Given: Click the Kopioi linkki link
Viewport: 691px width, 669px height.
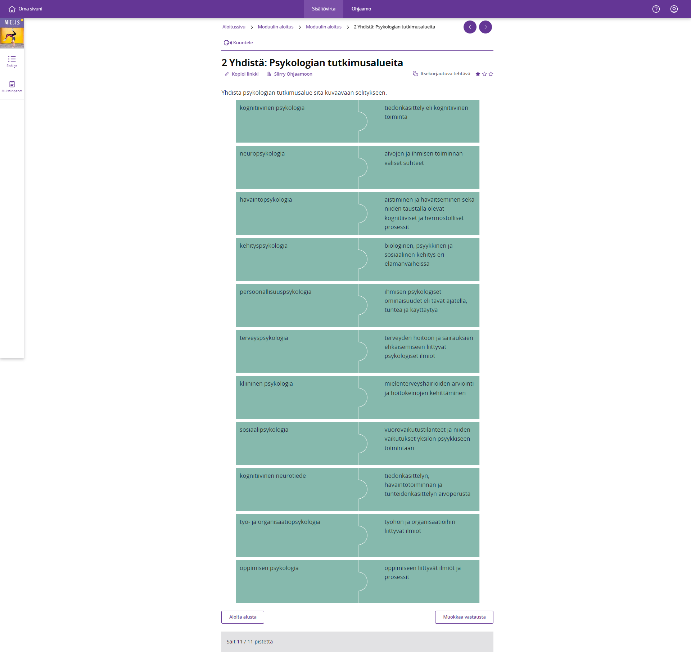Looking at the screenshot, I should [x=245, y=74].
